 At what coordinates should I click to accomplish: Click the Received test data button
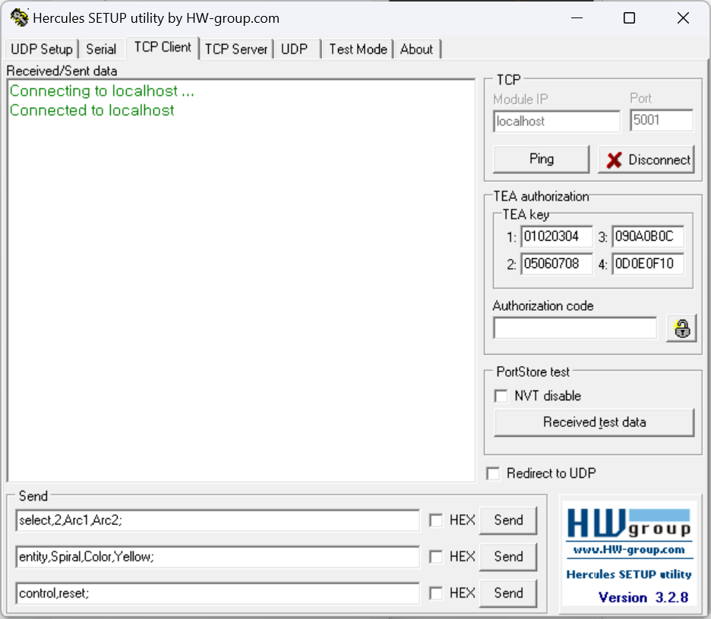click(594, 422)
